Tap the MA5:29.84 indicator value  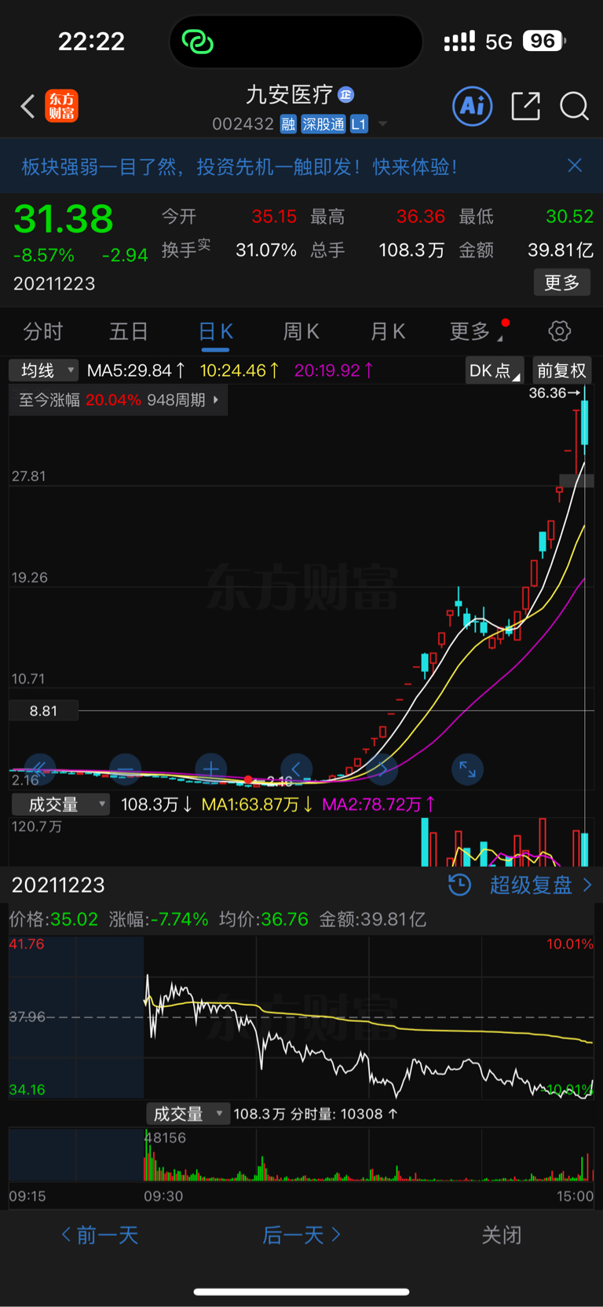(136, 371)
